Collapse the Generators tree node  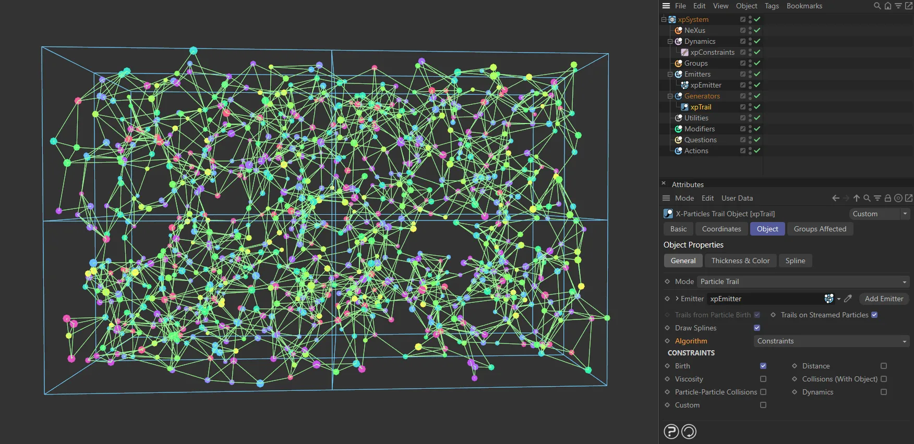670,96
